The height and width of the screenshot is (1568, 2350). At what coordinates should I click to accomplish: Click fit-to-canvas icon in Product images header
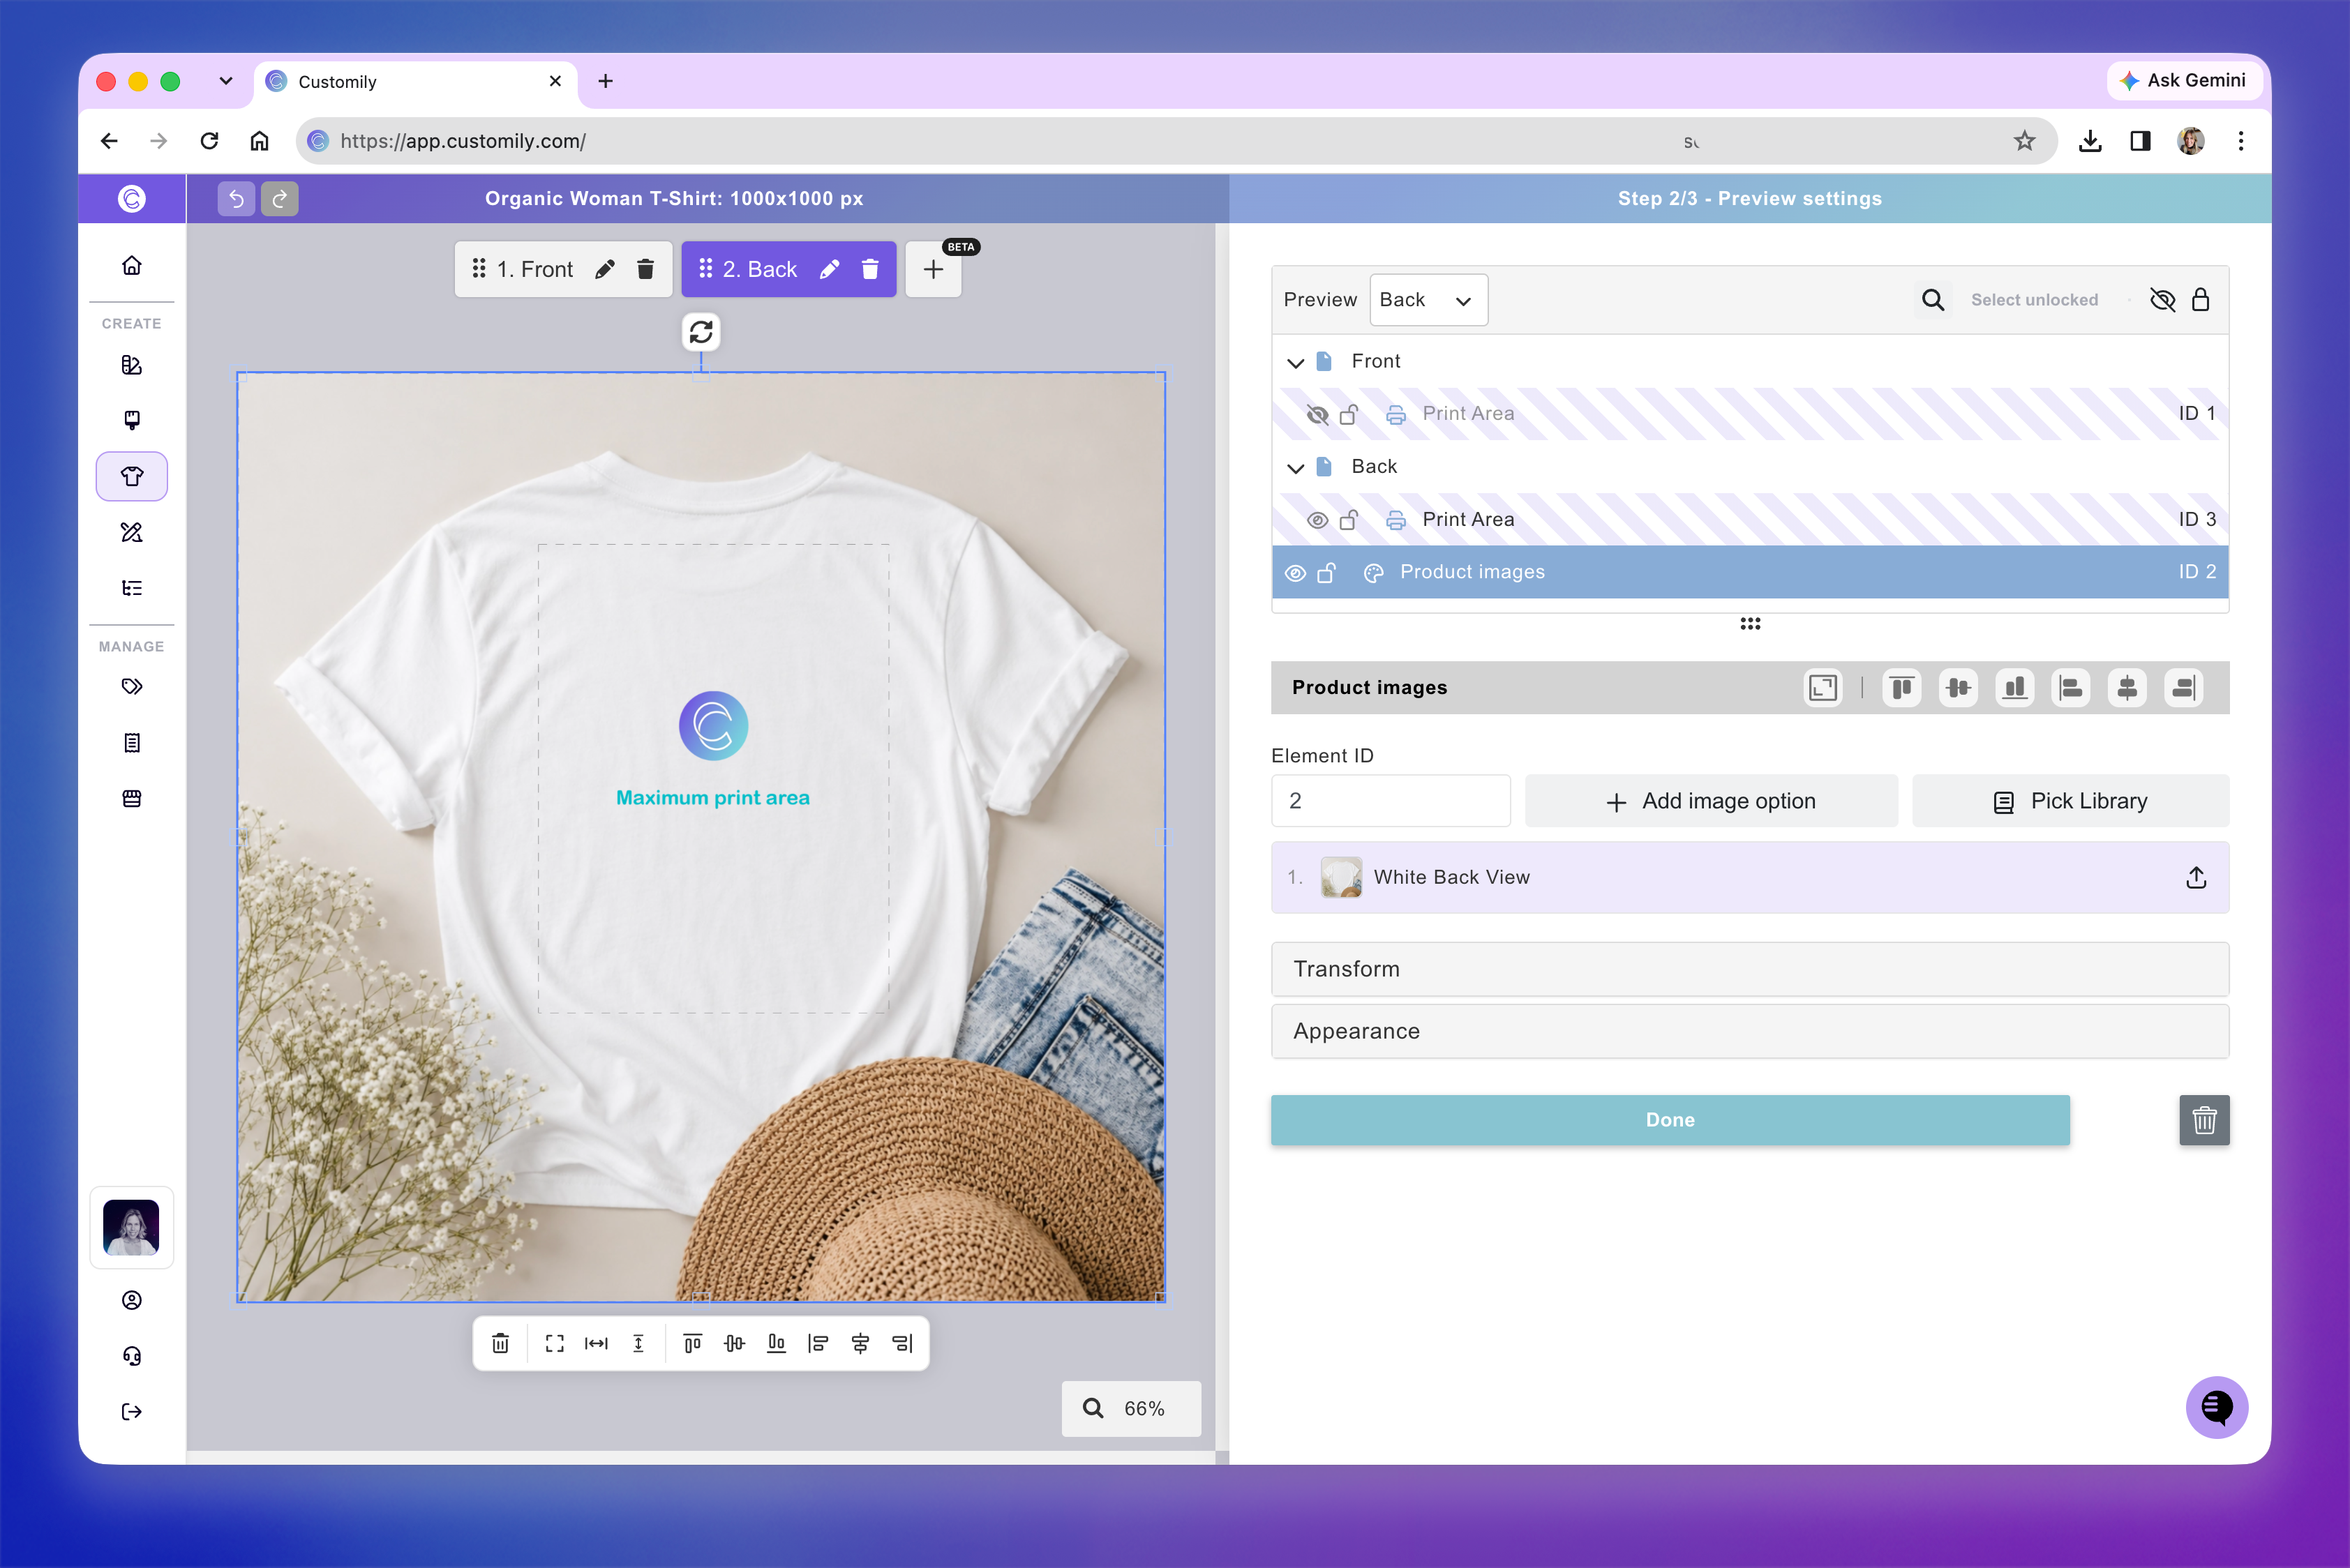[x=1823, y=688]
